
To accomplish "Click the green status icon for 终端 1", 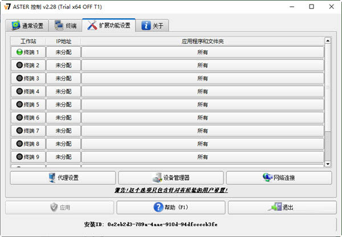I will coord(19,52).
